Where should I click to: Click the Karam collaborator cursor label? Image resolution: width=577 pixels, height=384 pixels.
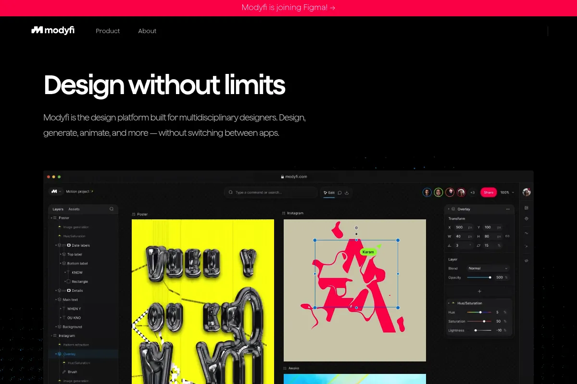(x=368, y=252)
